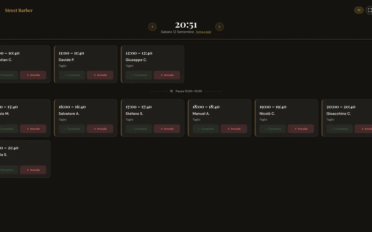
Task: Mark Giuseppe C.'s appointment as Completa
Action: tap(139, 75)
